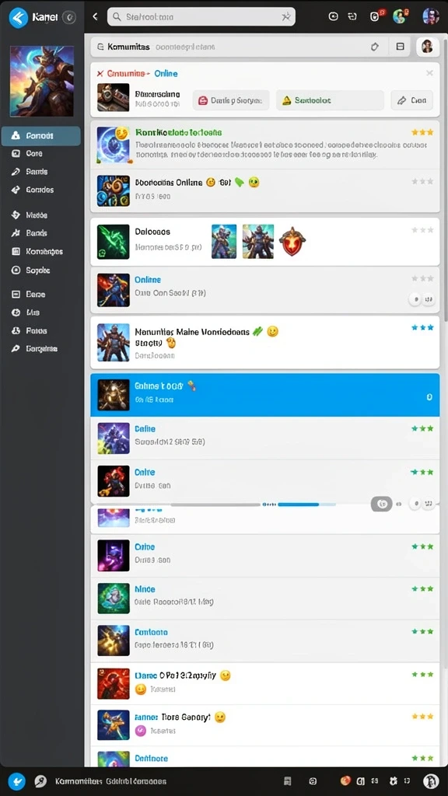This screenshot has width=448, height=796.
Task: Open the avatar button in Komunitas bar
Action: 427,47
